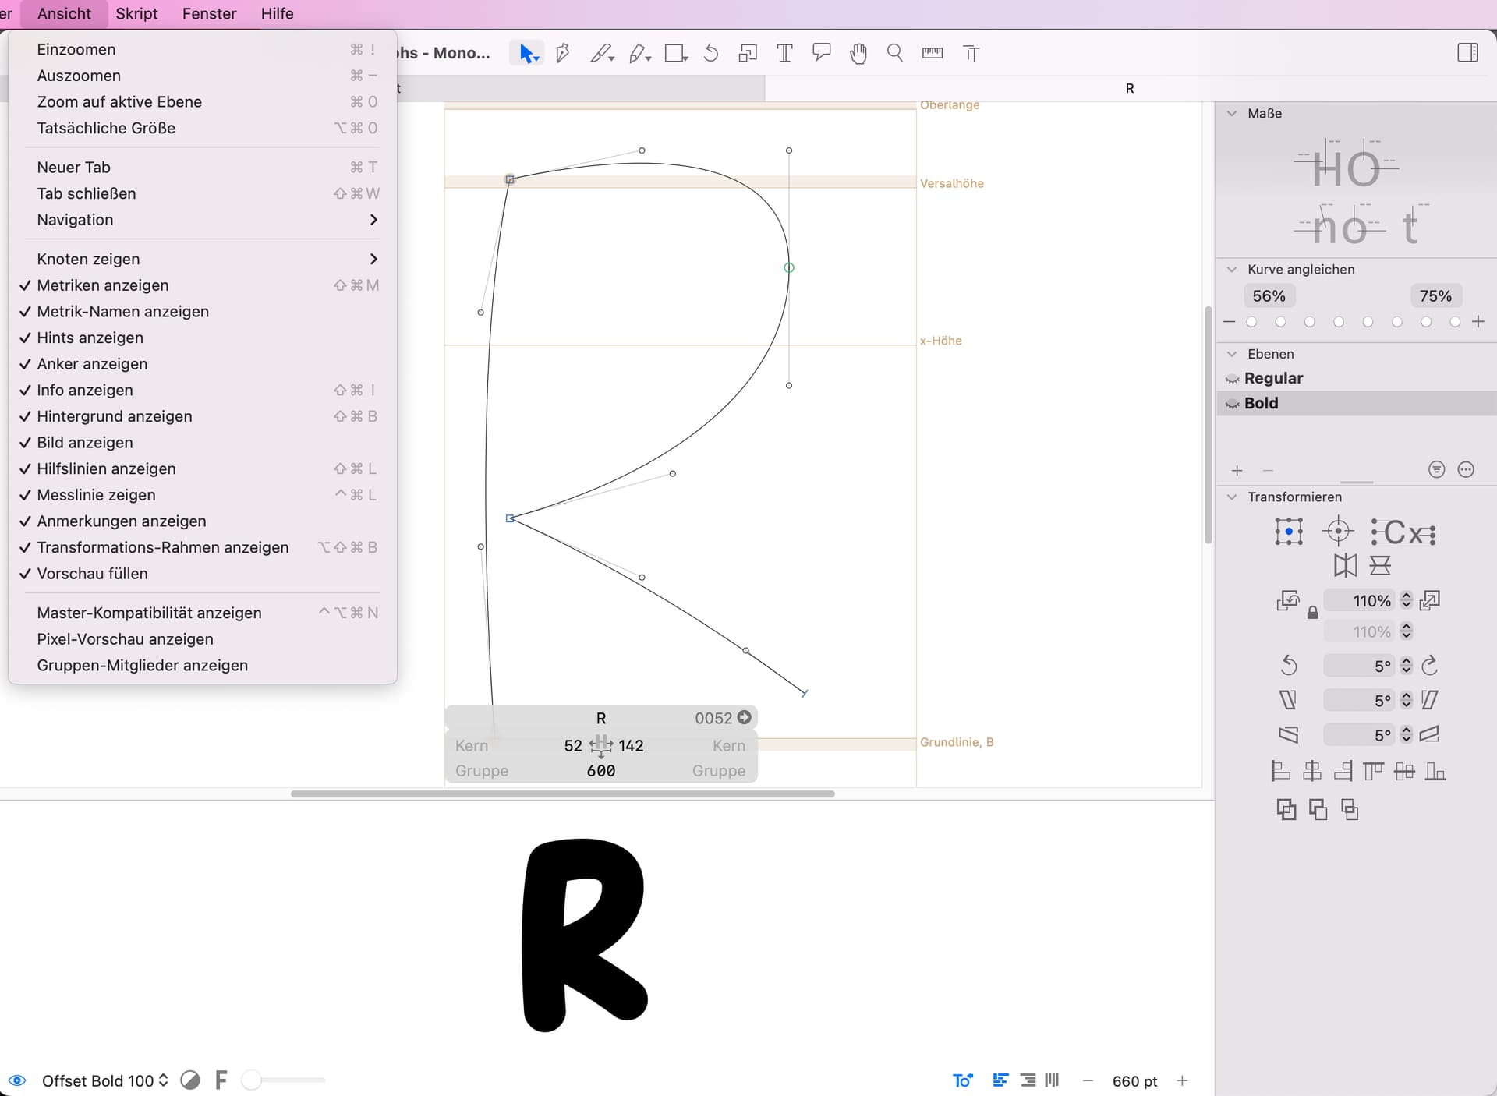Click the preview slider knob

[x=251, y=1080]
